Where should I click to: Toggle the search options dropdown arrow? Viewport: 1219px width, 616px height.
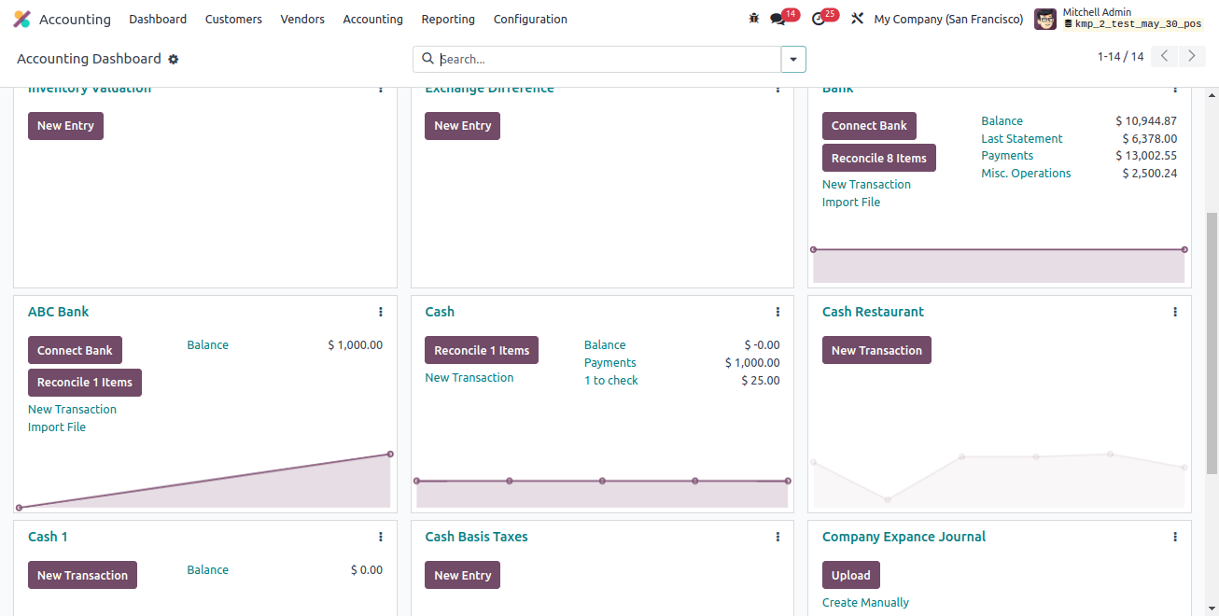point(793,59)
